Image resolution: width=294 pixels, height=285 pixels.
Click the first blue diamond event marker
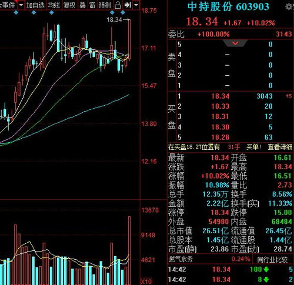click(16, 13)
